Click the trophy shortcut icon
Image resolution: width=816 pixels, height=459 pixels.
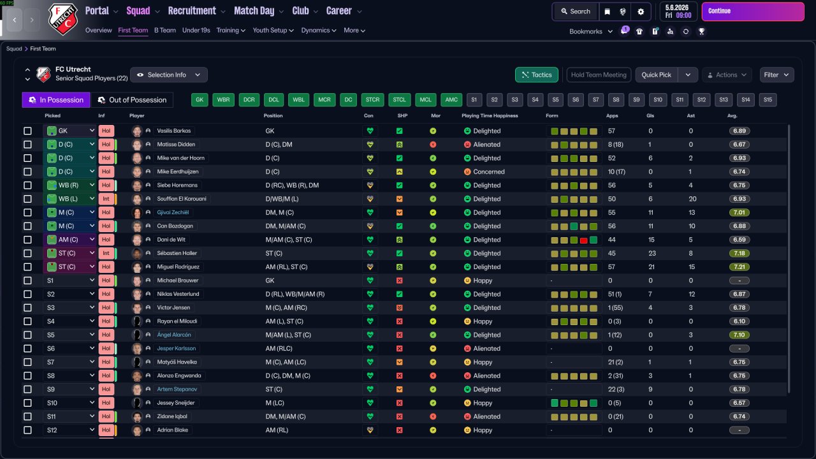[701, 31]
